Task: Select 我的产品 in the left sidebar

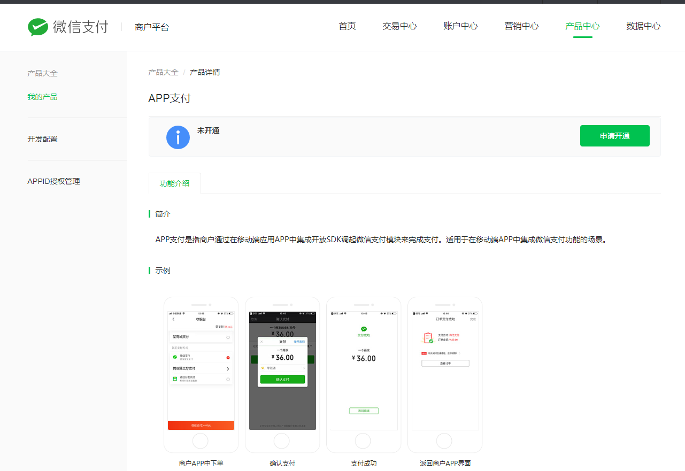Action: [43, 97]
